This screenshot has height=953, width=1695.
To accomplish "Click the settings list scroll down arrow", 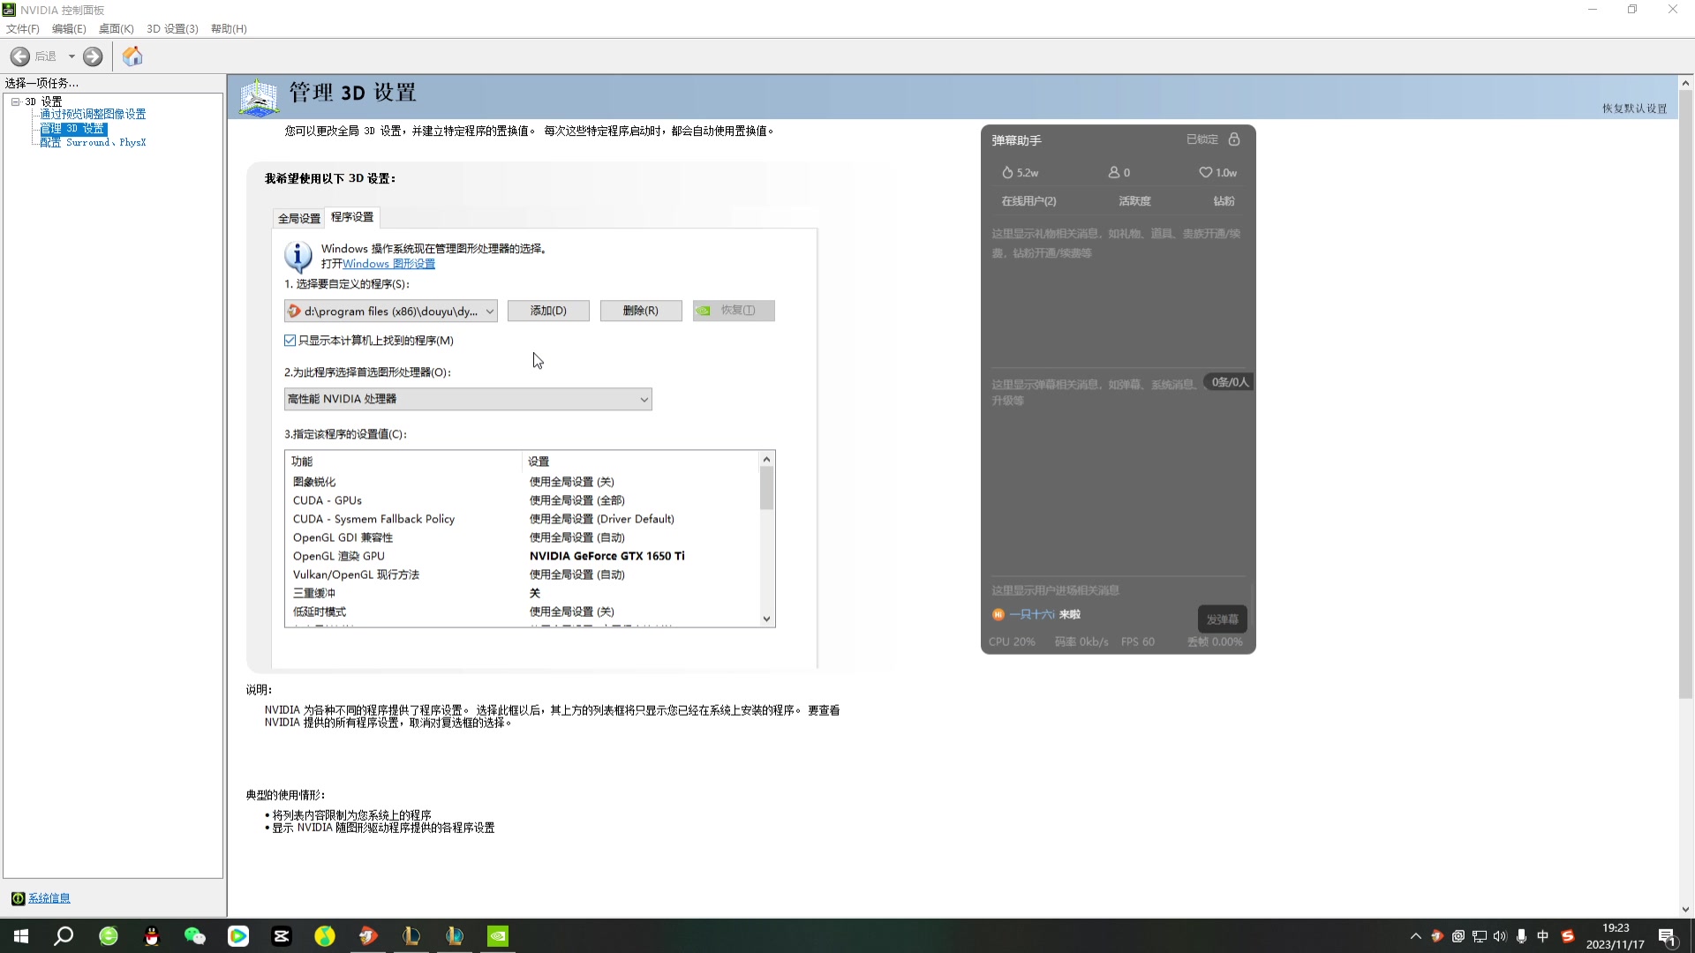I will point(766,619).
